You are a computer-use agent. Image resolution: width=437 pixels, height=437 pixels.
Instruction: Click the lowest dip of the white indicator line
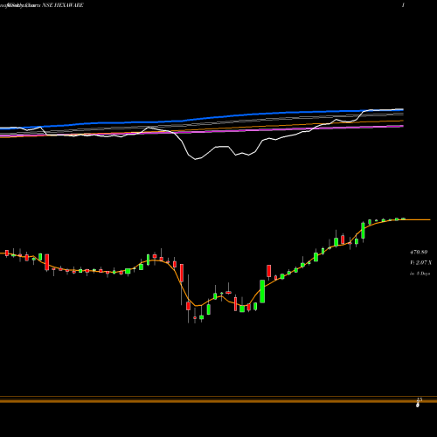pos(196,159)
